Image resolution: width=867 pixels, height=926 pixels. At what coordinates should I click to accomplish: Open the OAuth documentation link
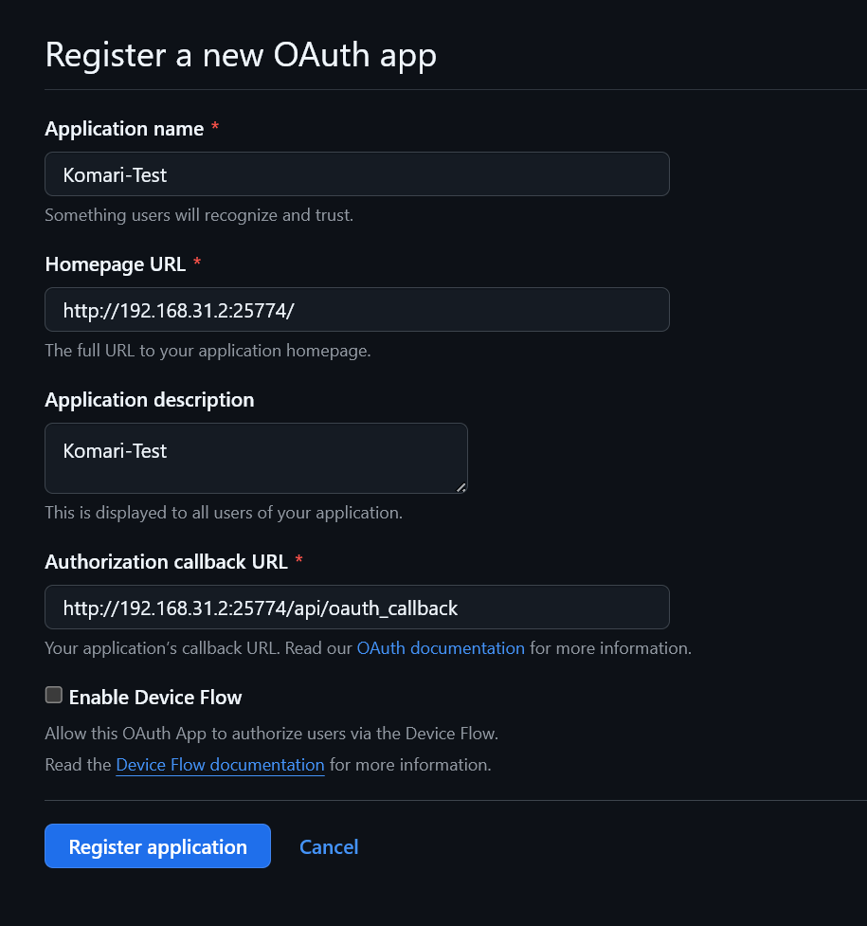point(441,648)
